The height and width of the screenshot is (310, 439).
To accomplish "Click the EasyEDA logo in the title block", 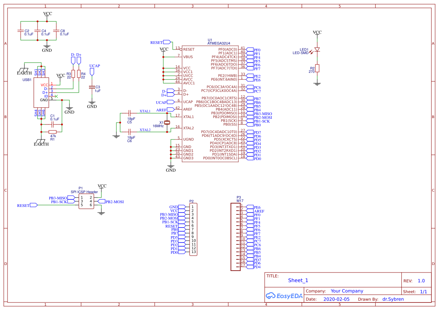I will pos(284,296).
